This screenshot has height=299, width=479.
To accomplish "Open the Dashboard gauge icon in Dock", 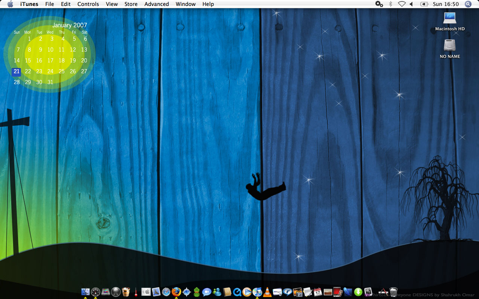I will (x=95, y=292).
